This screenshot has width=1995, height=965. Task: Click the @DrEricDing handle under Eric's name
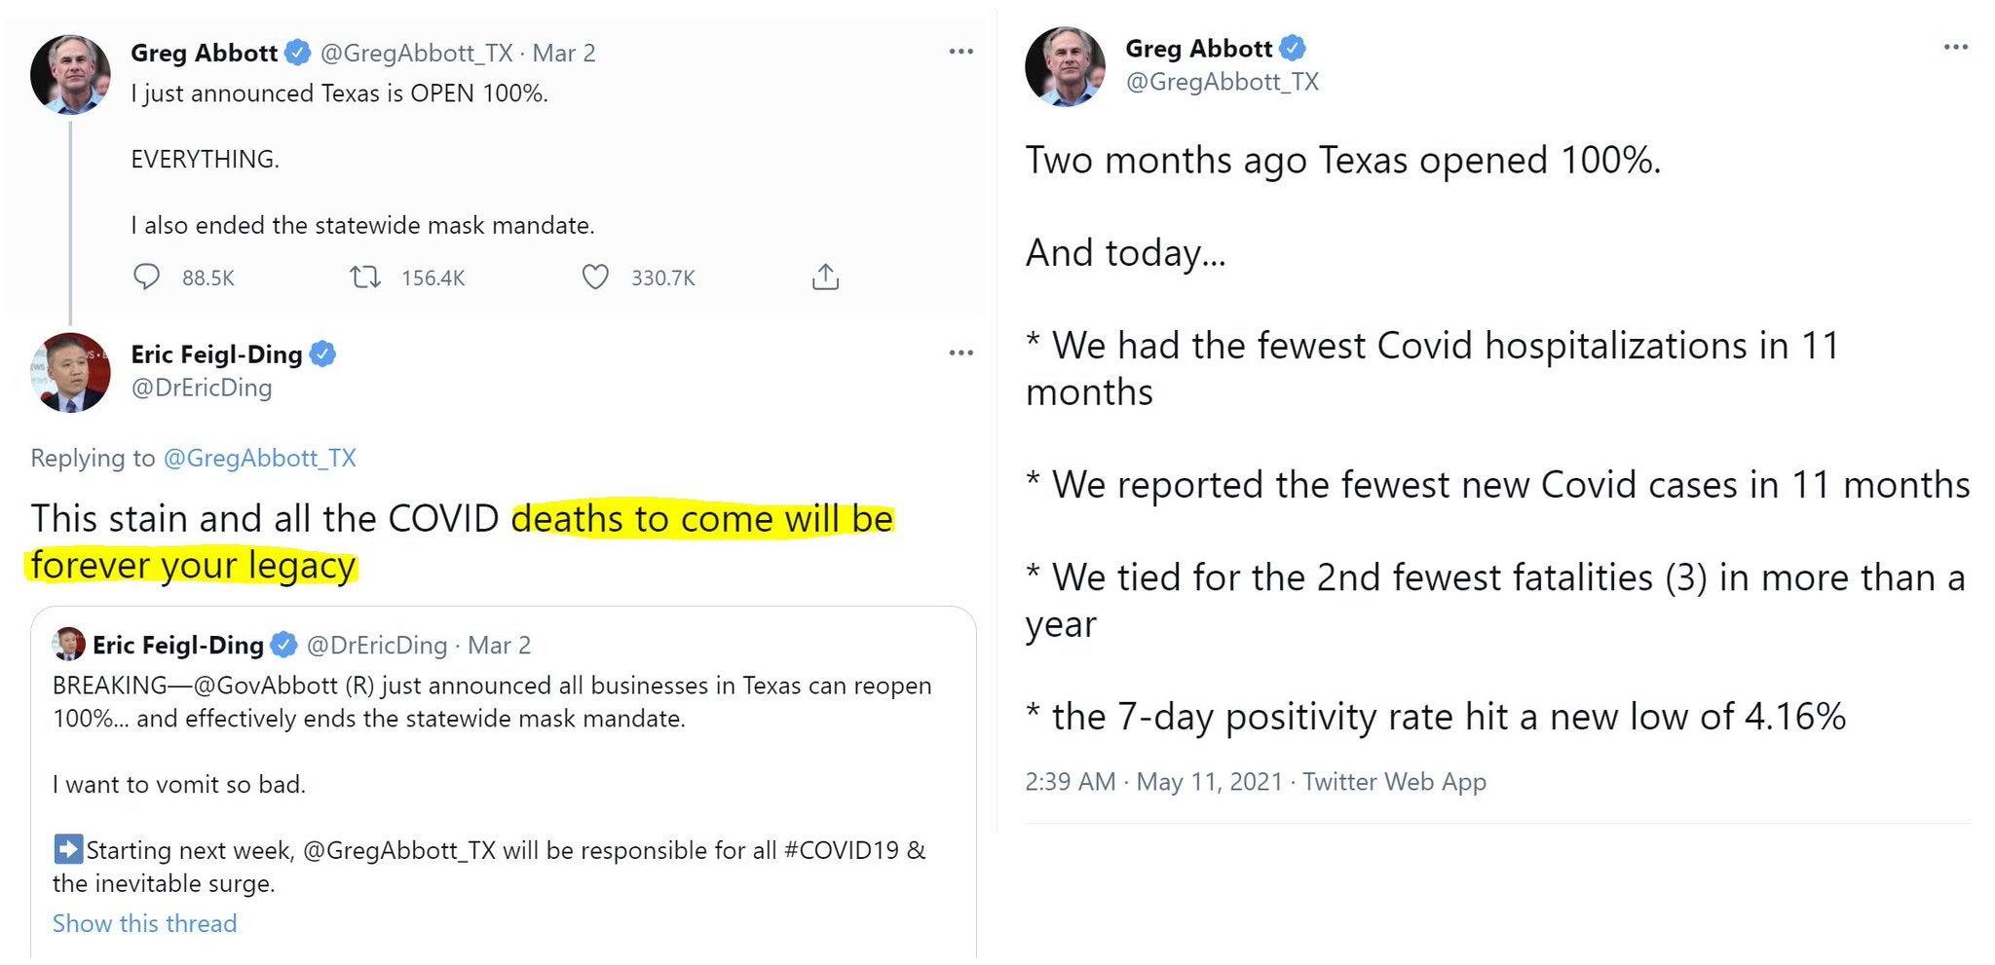pyautogui.click(x=202, y=388)
